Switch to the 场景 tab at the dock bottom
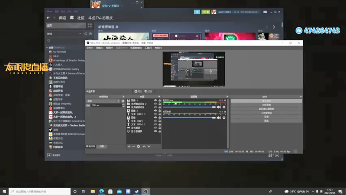Image resolution: width=346 pixels, height=195 pixels. pos(102,146)
